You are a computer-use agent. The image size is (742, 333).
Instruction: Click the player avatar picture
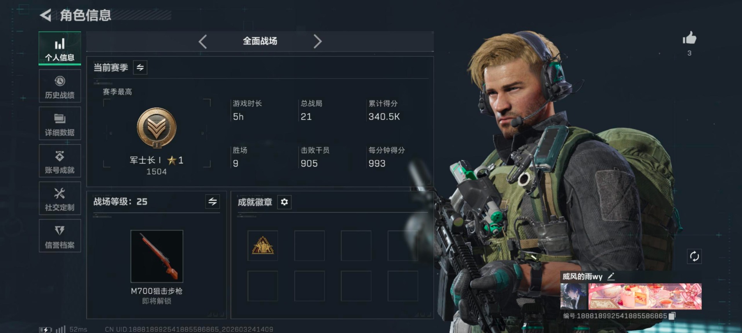(574, 296)
